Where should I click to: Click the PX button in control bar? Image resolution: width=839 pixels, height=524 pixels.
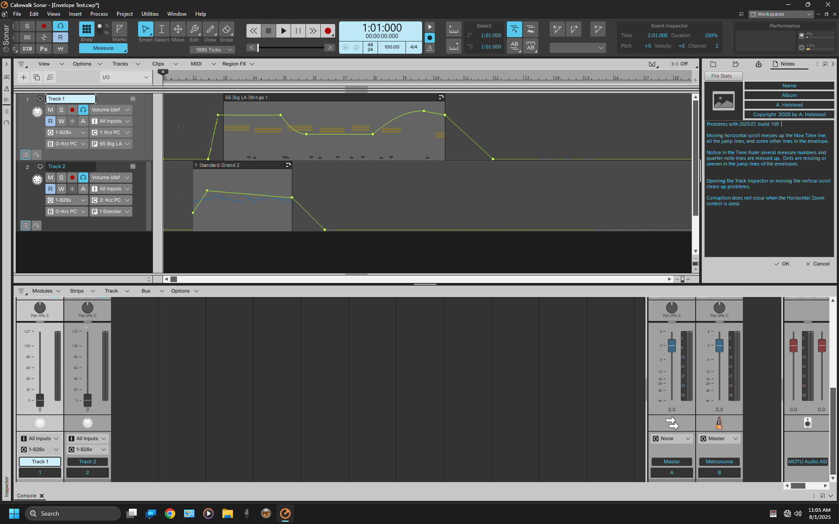[44, 49]
